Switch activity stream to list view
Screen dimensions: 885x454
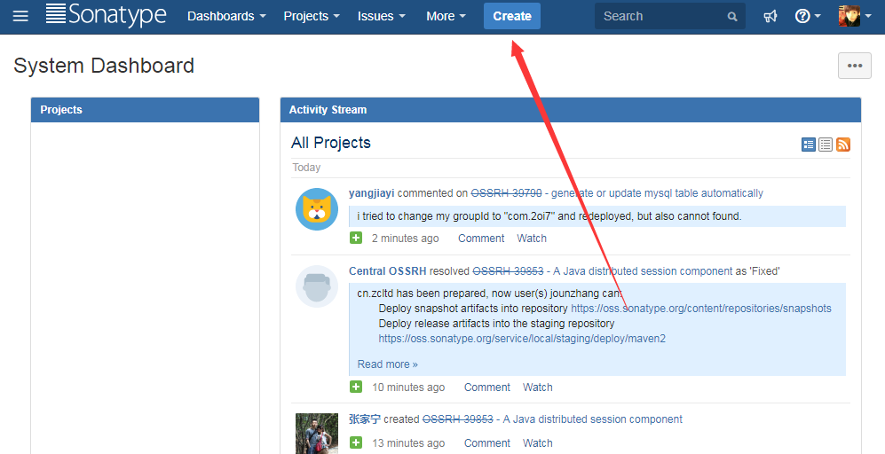pos(826,145)
